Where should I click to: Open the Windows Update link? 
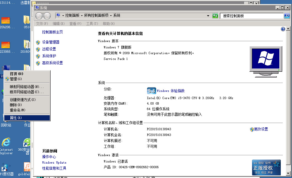(54, 162)
